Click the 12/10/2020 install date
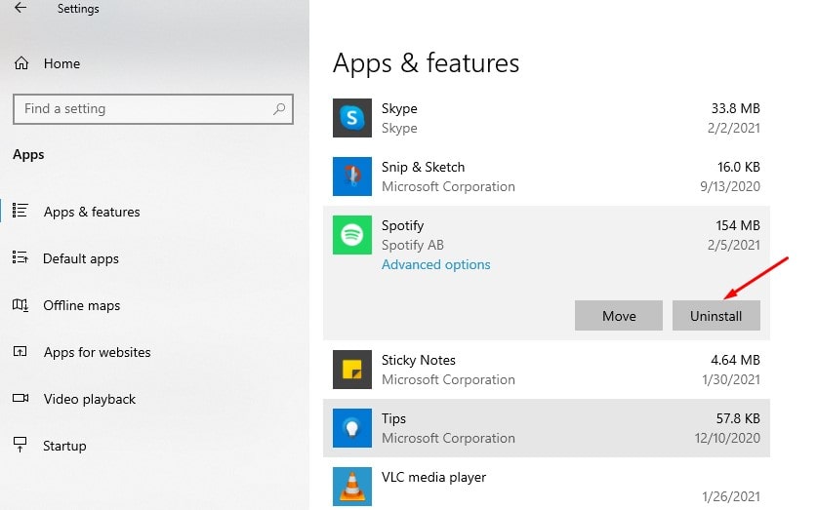The image size is (817, 510). pos(727,438)
